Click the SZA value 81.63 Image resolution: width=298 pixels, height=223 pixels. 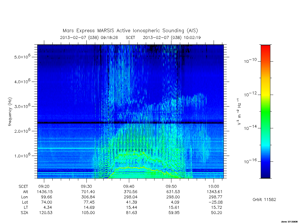[131, 213]
